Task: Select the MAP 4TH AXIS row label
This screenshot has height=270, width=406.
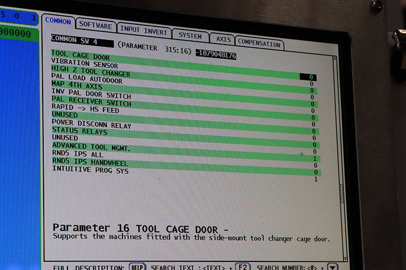Action: coord(77,85)
